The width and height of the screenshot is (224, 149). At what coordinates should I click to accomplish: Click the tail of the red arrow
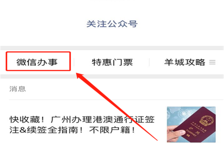pyautogui.click(x=157, y=140)
